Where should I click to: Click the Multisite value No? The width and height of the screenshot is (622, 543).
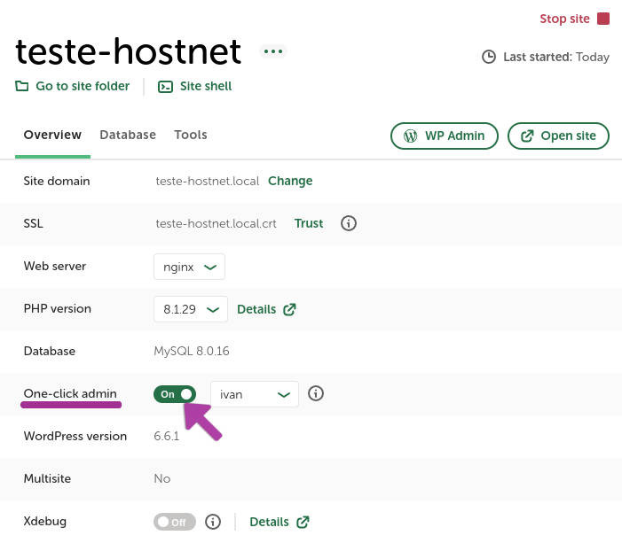[162, 478]
